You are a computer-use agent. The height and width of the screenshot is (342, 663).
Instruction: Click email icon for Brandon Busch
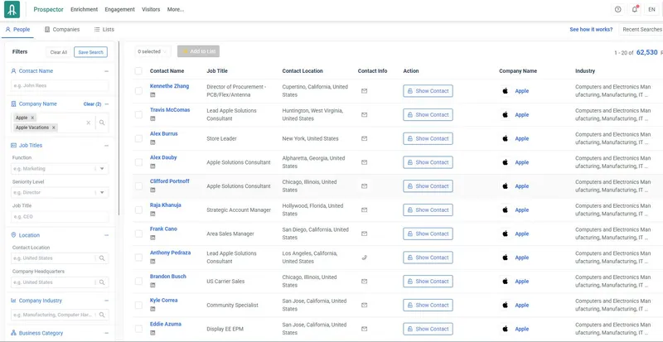(x=364, y=281)
